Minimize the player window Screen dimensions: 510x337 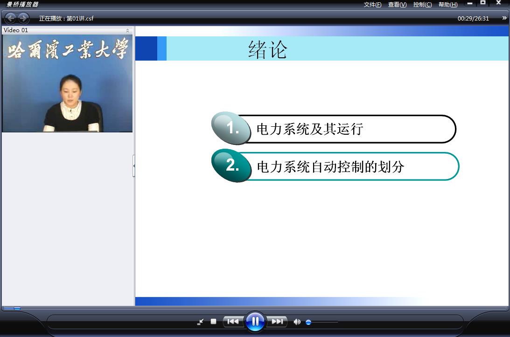tap(470, 3)
